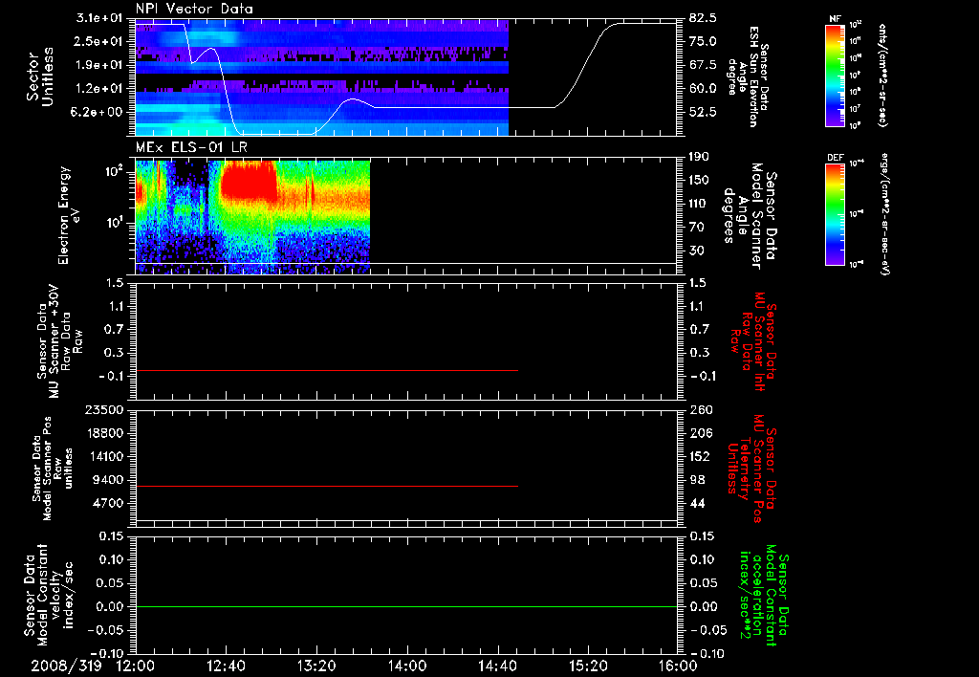Image resolution: width=979 pixels, height=677 pixels.
Task: Click the DEF color bar units label
Action: click(x=885, y=213)
